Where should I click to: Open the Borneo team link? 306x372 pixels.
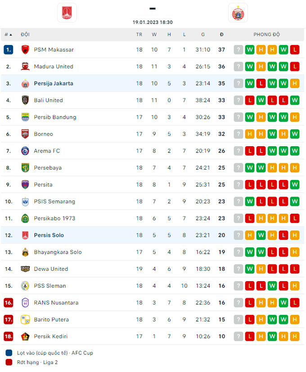tap(43, 134)
